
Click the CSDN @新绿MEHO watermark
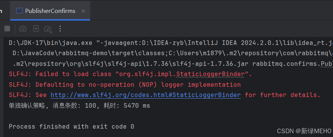(x=304, y=131)
